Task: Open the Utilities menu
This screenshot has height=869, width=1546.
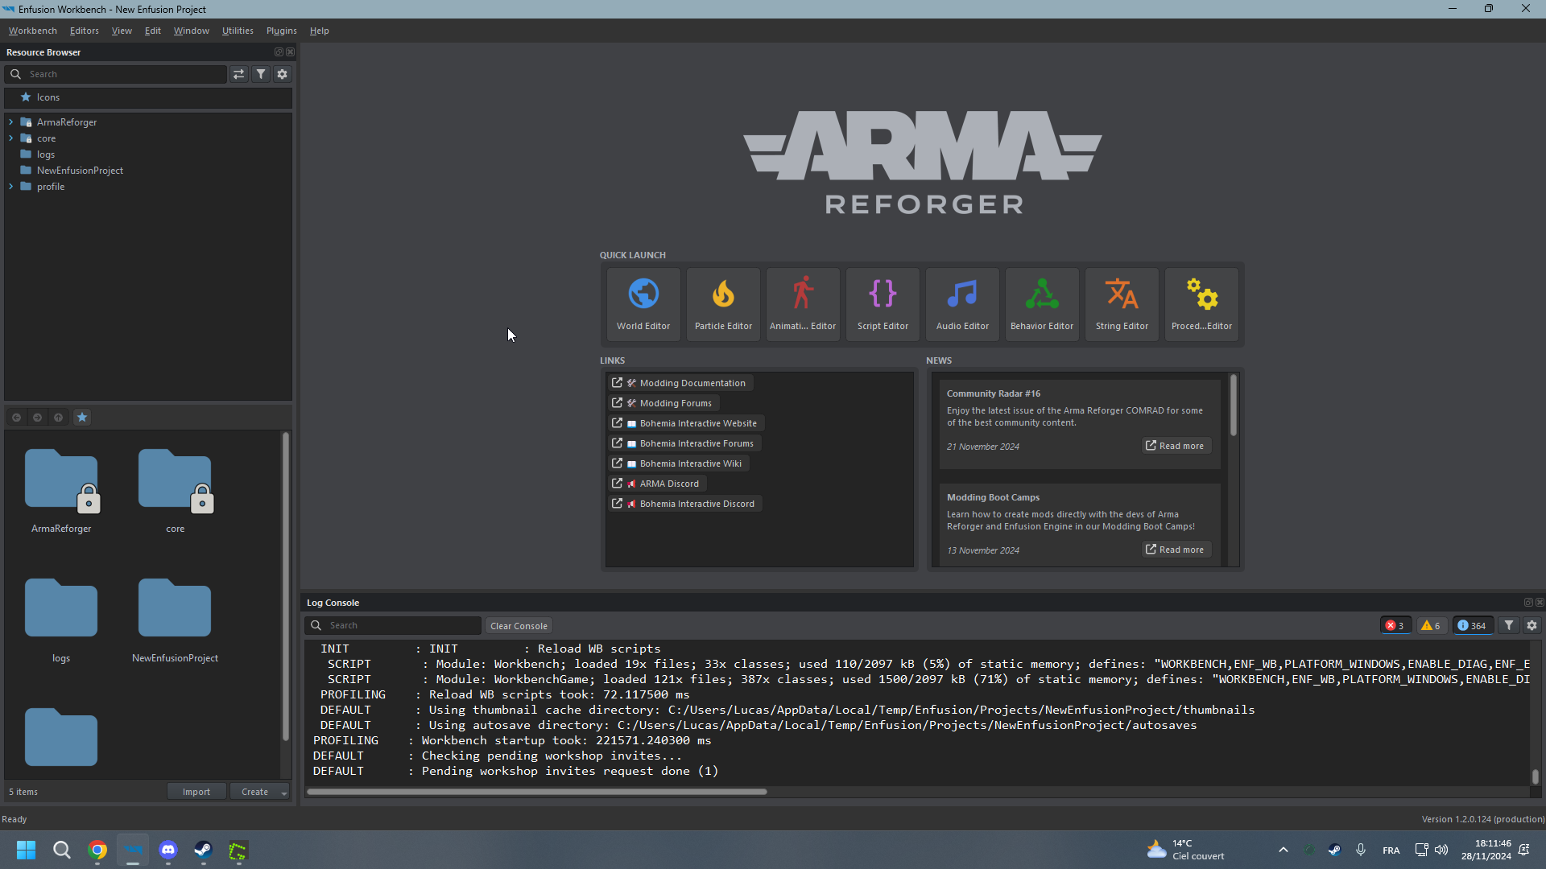Action: pos(238,31)
